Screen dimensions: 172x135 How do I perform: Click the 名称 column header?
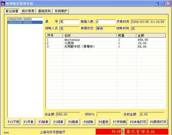[90, 35]
